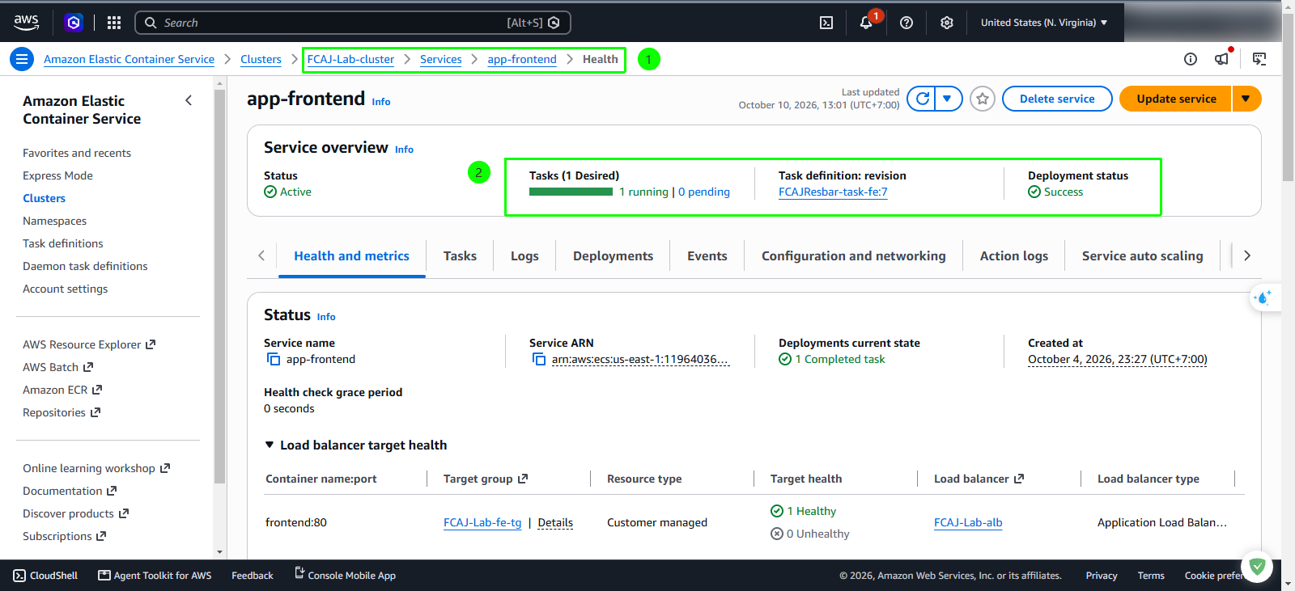Image resolution: width=1295 pixels, height=591 pixels.
Task: Open the Update service dropdown arrow
Action: coord(1246,99)
